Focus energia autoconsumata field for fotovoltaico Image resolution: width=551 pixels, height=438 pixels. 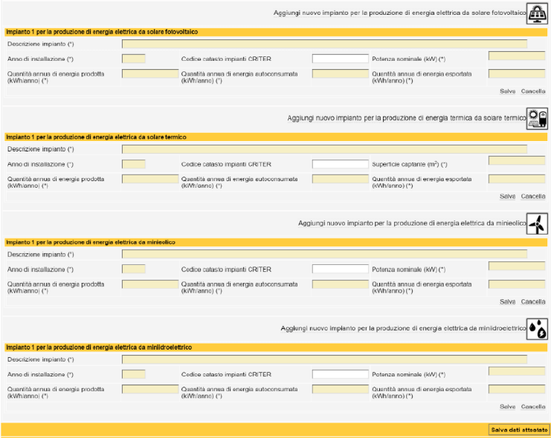pos(340,73)
